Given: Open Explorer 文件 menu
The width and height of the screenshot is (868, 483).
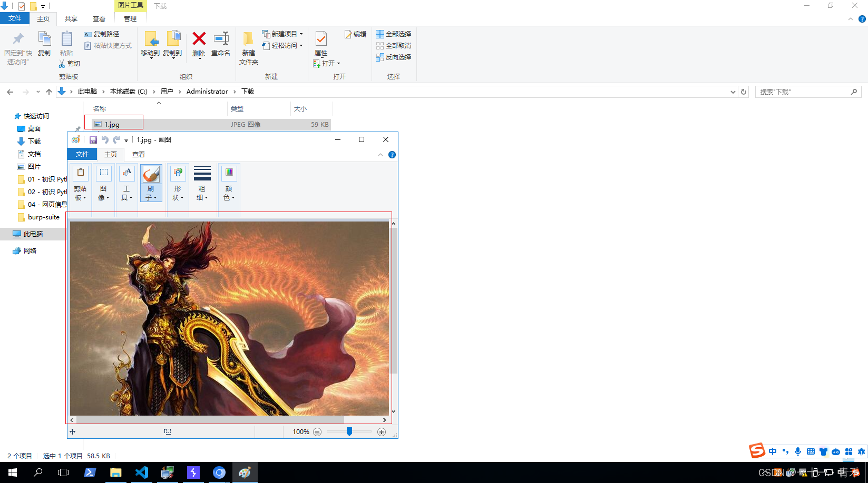Looking at the screenshot, I should pos(15,18).
